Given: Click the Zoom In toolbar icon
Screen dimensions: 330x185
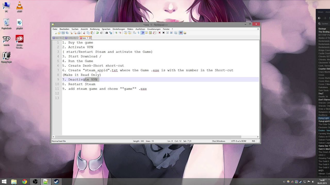Looking at the screenshot, I should tap(116, 33).
